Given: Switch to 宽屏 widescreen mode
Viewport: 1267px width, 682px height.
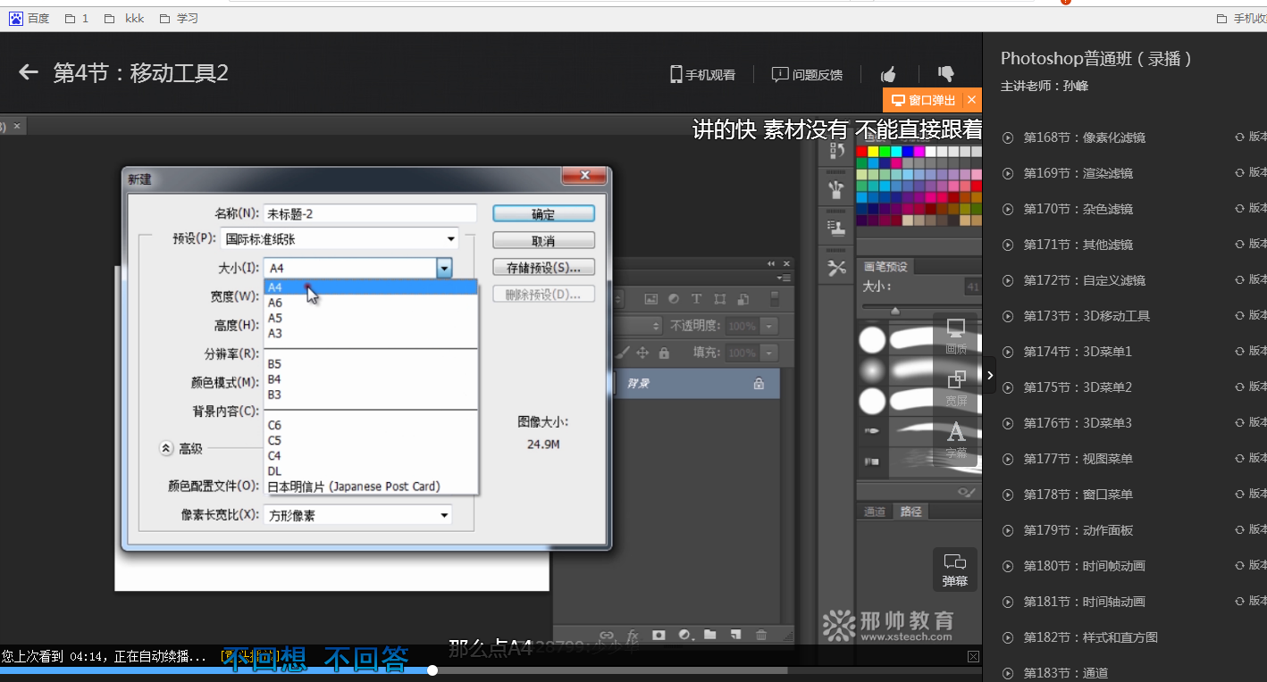Looking at the screenshot, I should [x=956, y=387].
